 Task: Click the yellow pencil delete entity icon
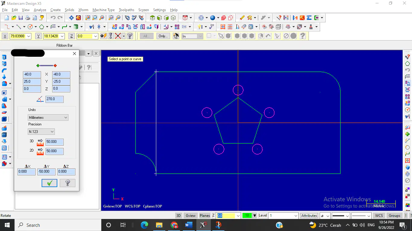[242, 18]
